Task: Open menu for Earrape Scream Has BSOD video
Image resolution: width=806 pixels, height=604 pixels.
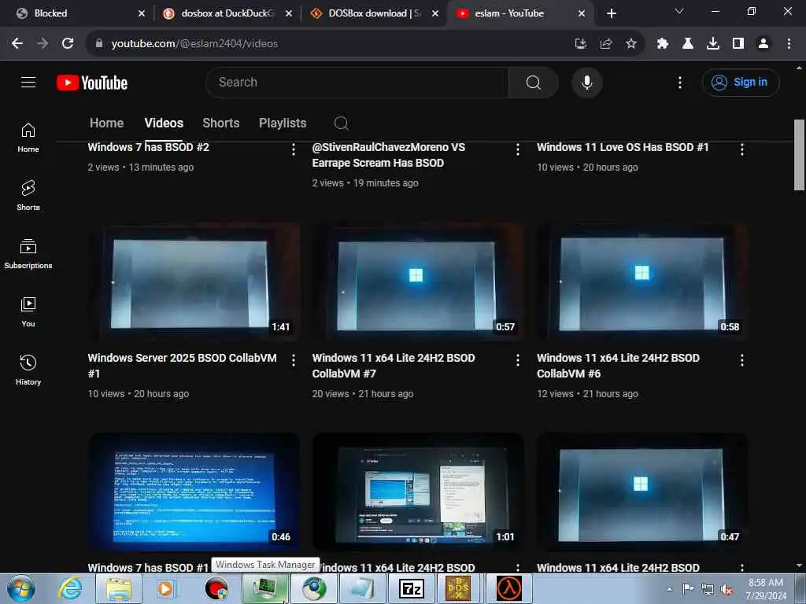Action: (x=518, y=149)
